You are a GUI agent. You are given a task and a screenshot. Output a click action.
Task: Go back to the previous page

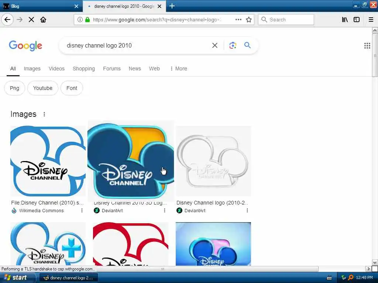pyautogui.click(x=7, y=20)
